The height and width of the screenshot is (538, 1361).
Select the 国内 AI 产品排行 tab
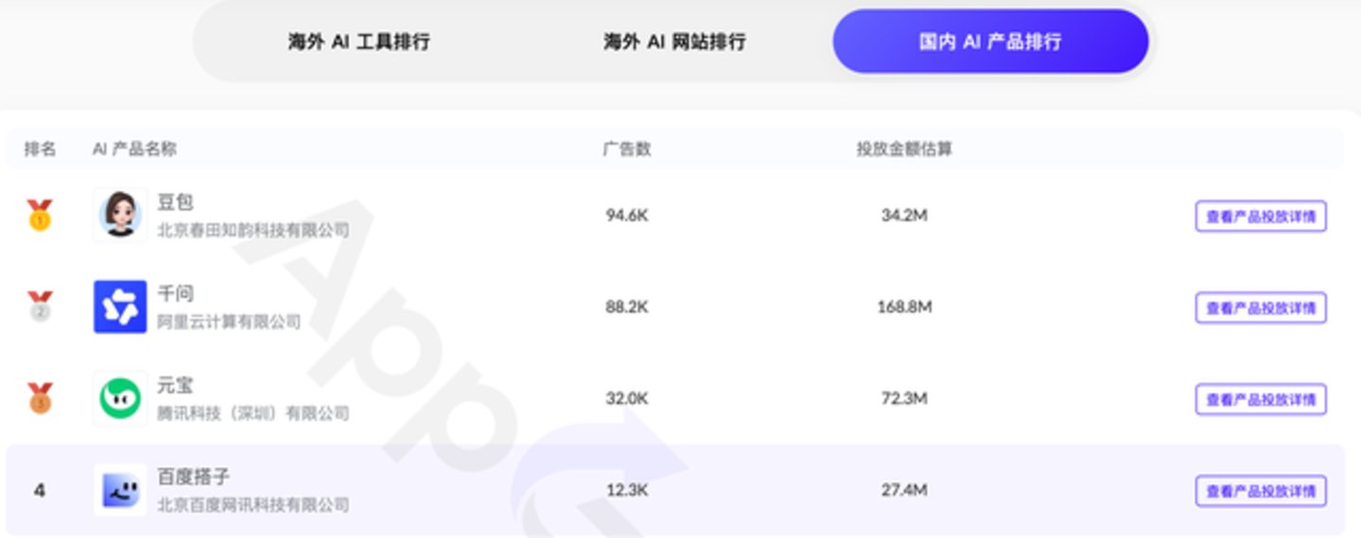(990, 42)
